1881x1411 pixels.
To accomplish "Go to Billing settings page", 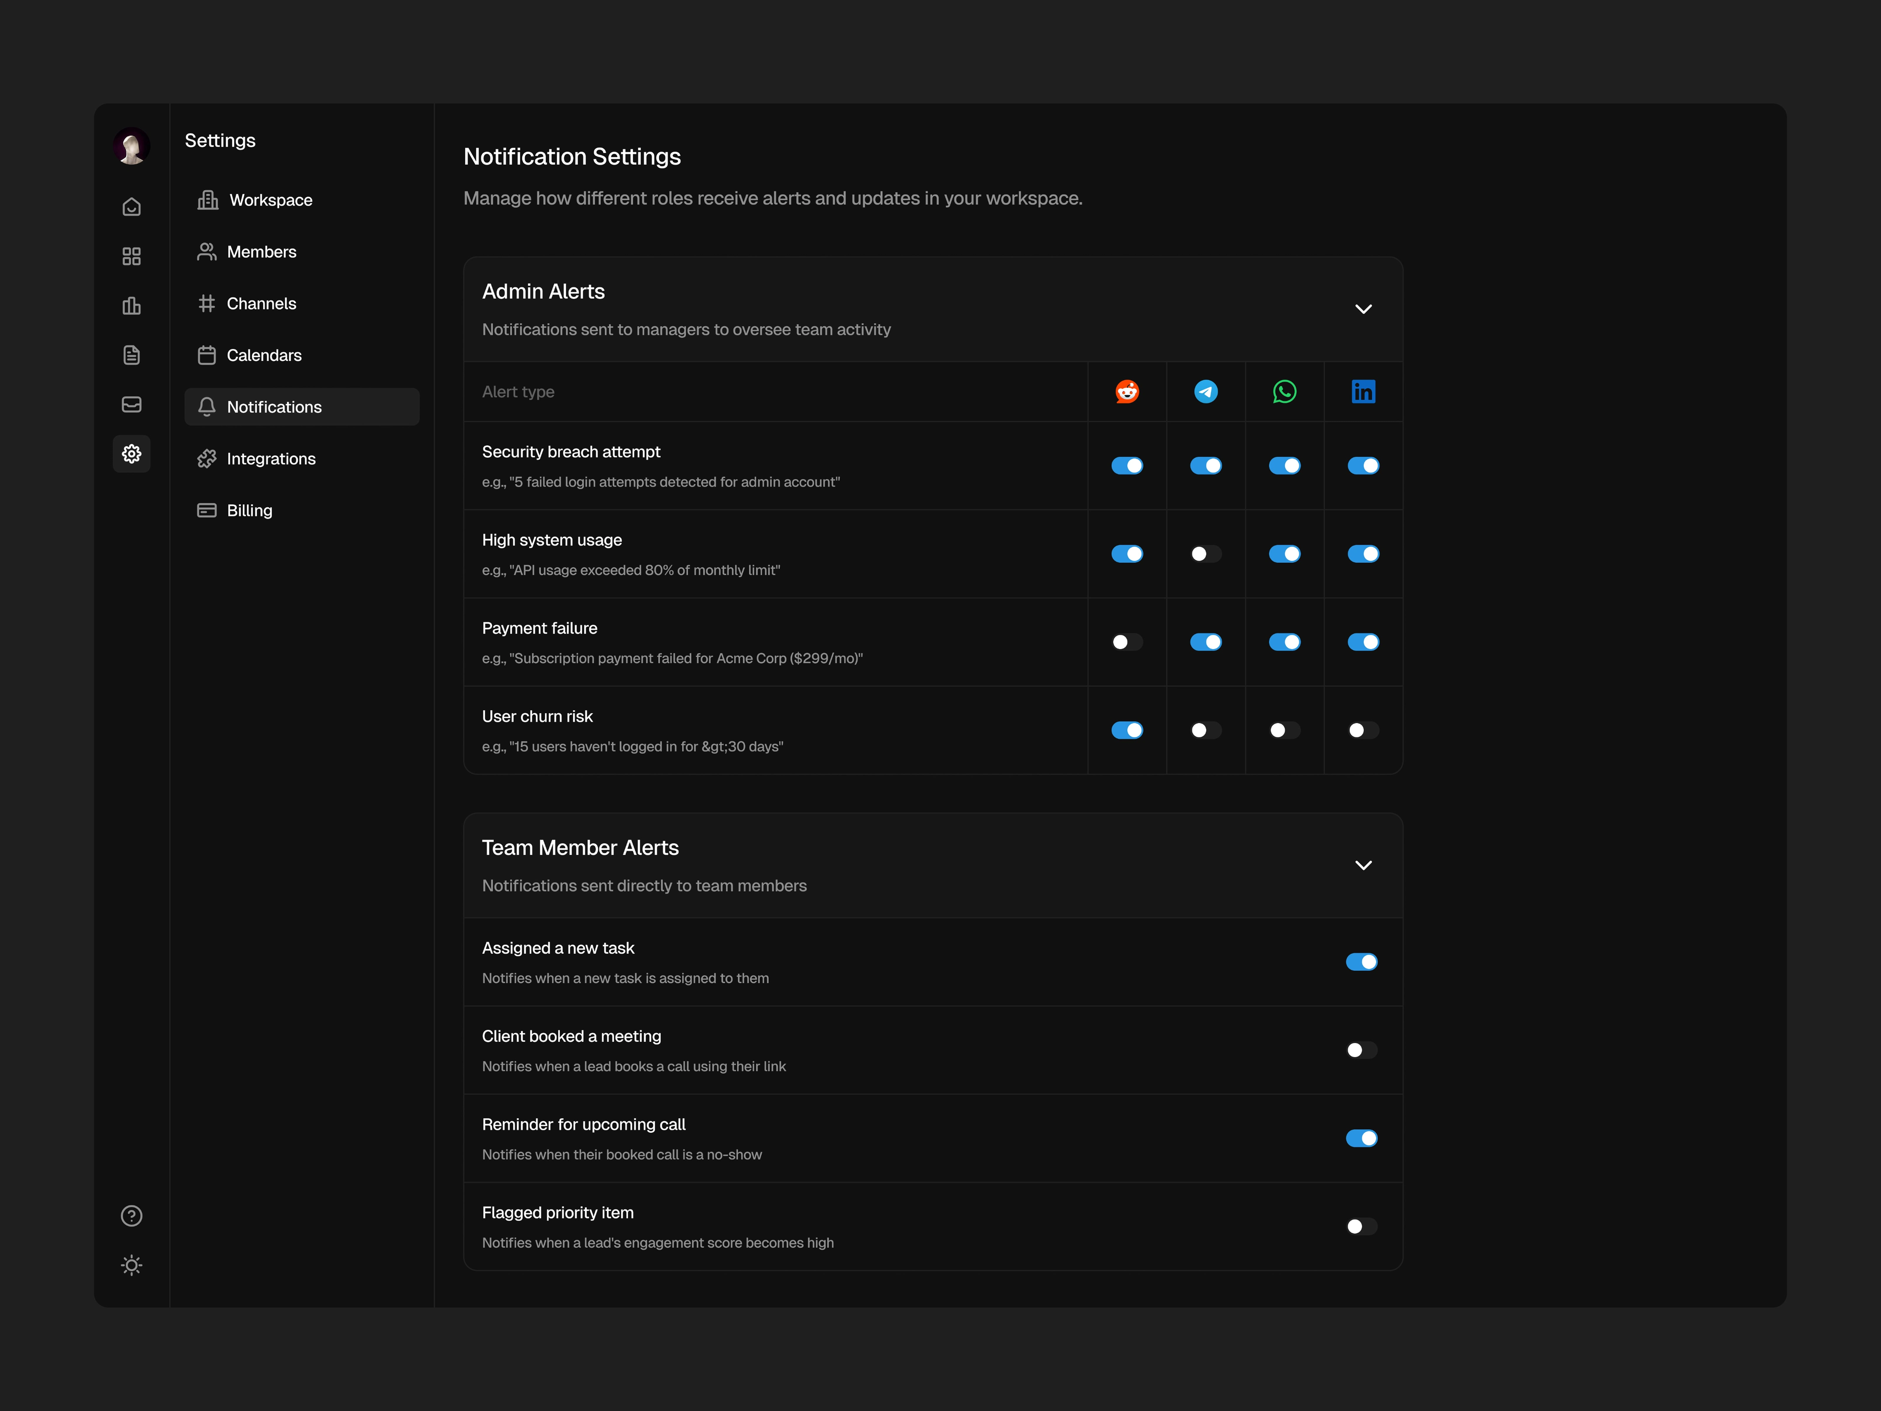I will point(249,510).
